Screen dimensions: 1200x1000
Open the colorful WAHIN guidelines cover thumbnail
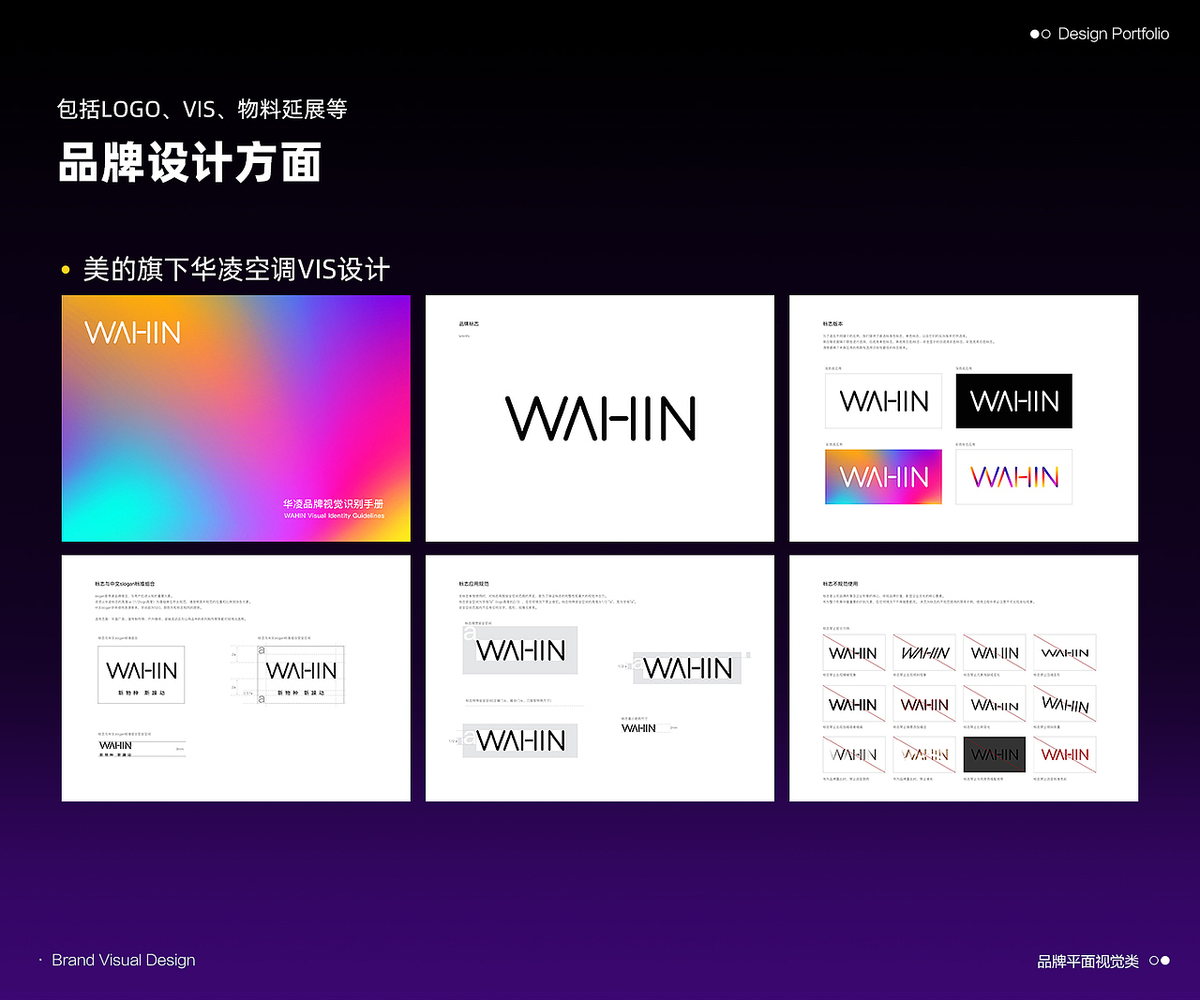click(x=235, y=418)
